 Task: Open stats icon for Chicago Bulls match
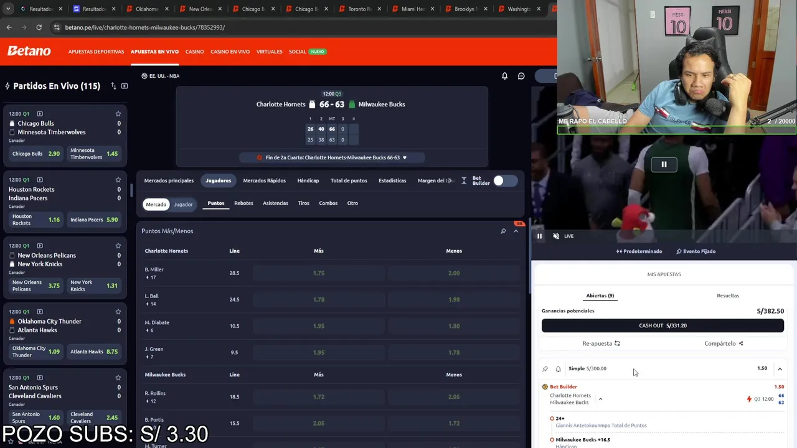click(40, 114)
